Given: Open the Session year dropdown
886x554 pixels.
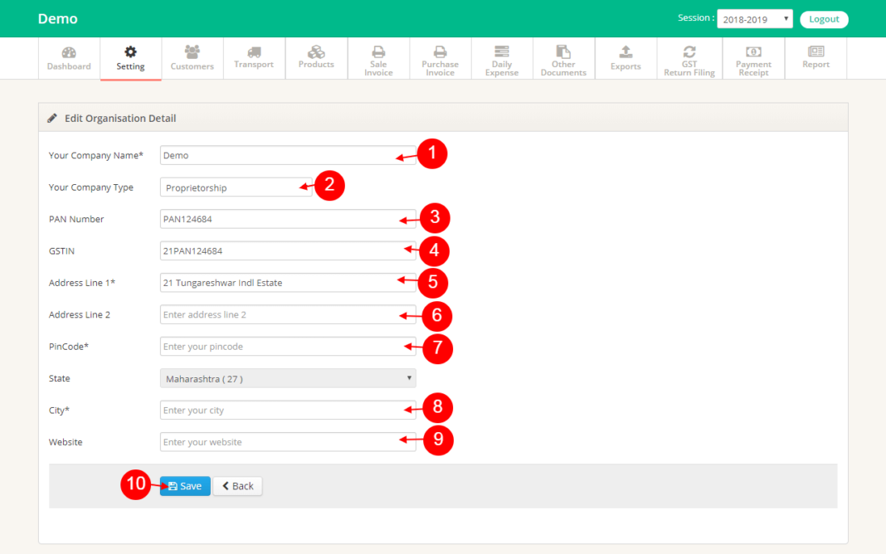Looking at the screenshot, I should tap(754, 18).
